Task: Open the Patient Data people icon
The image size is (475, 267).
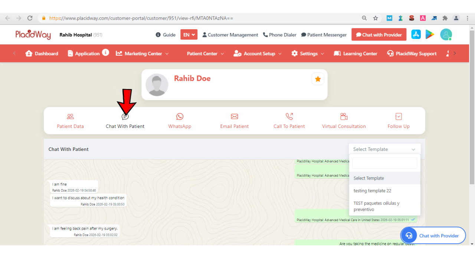Action: coord(70,116)
